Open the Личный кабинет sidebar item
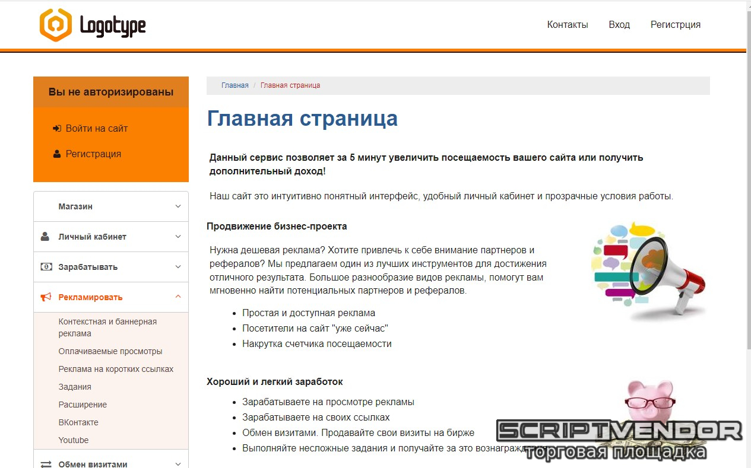Image resolution: width=751 pixels, height=468 pixels. tap(111, 237)
